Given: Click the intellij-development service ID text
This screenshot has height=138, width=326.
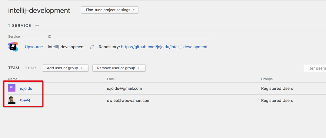Looking at the screenshot, I should 66,47.
